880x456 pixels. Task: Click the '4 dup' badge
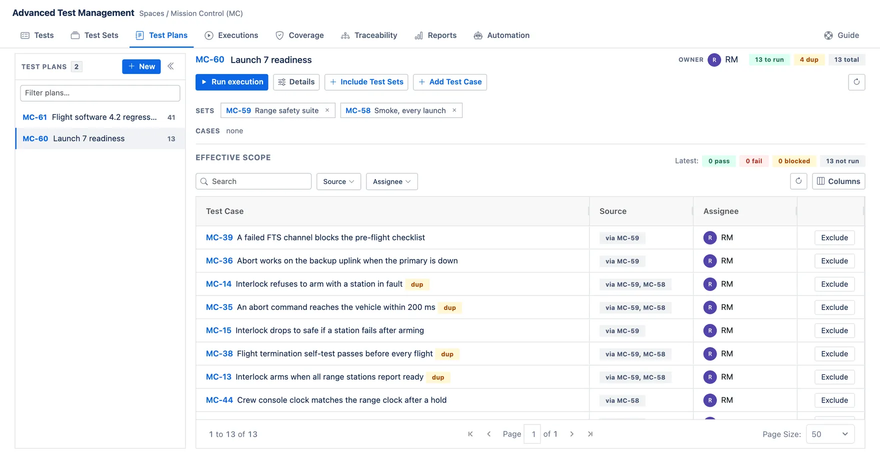pos(809,59)
